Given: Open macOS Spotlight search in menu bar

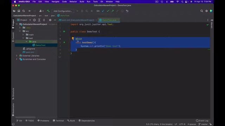Looking at the screenshot, I should tap(182, 2).
